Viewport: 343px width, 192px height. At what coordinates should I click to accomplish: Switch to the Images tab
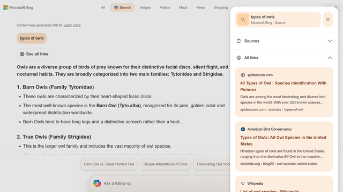[145, 7]
